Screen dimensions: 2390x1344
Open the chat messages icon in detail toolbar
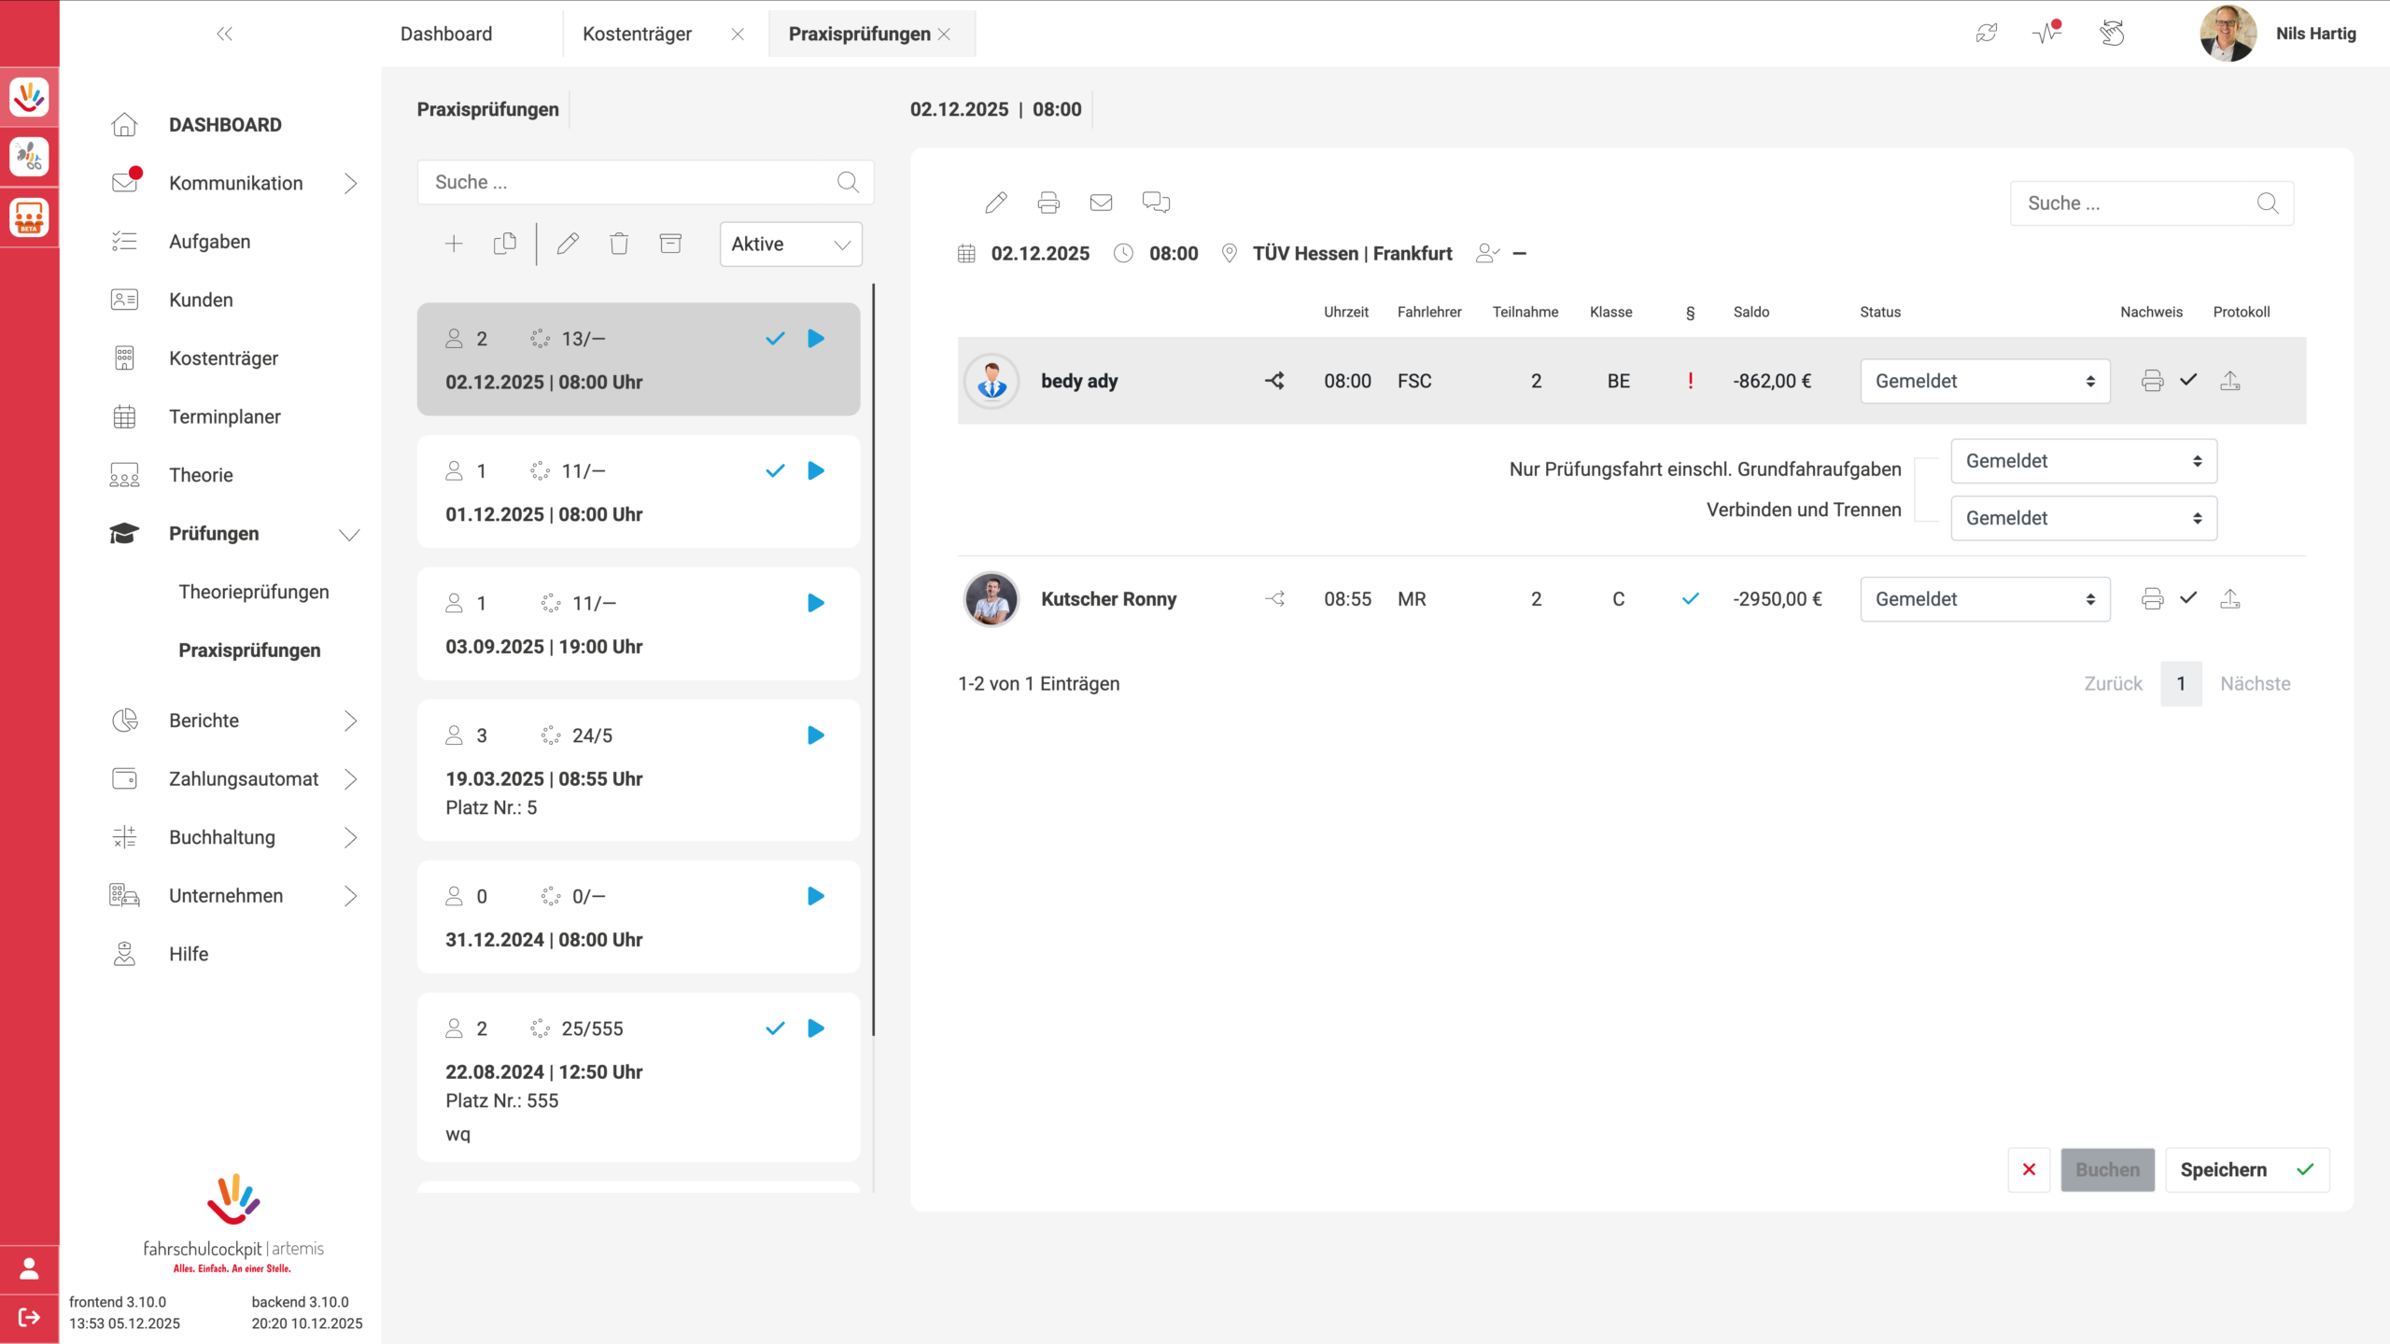pyautogui.click(x=1156, y=203)
